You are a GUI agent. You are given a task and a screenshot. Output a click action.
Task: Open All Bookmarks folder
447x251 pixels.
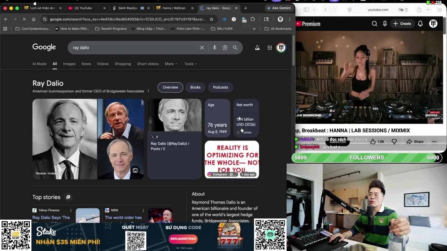point(278,29)
